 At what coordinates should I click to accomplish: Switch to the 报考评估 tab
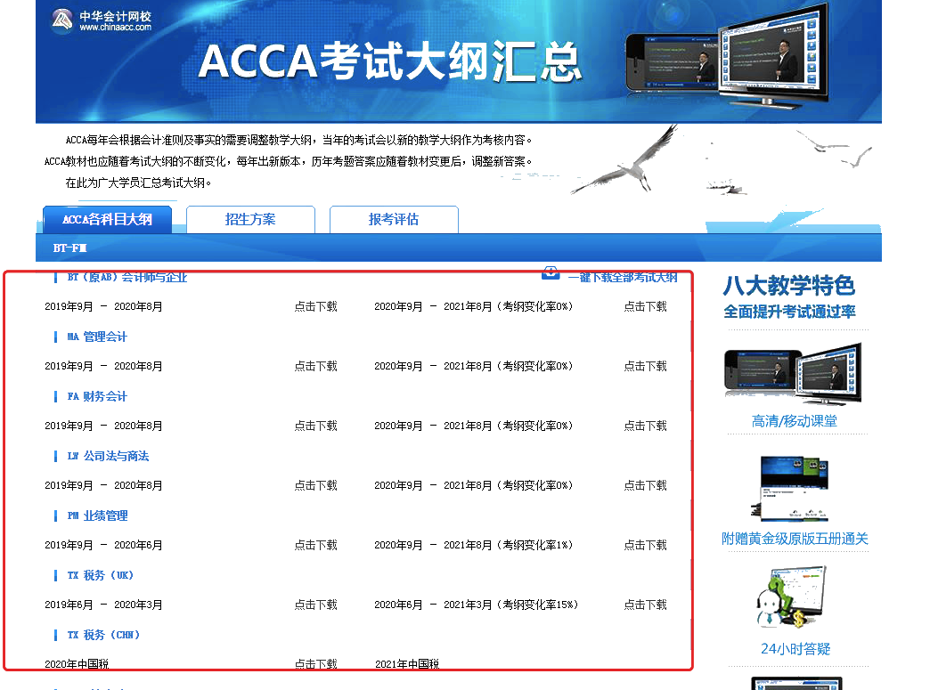pyautogui.click(x=394, y=219)
